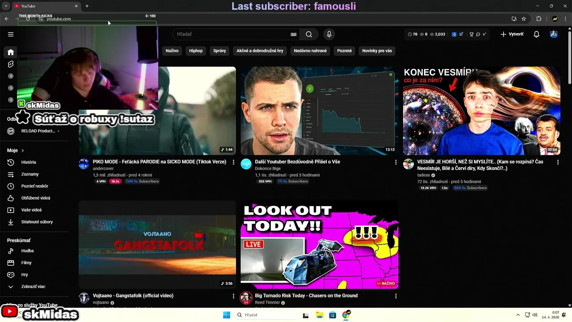The width and height of the screenshot is (572, 322).
Task: Click the Vytvoriť create button
Action: point(512,34)
